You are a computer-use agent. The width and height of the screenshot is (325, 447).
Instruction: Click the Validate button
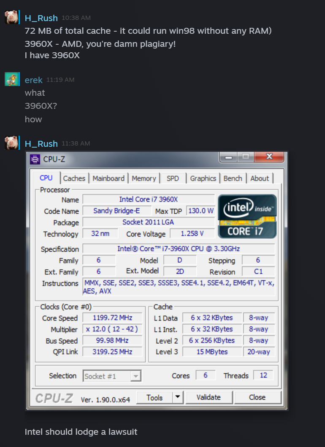(209, 397)
